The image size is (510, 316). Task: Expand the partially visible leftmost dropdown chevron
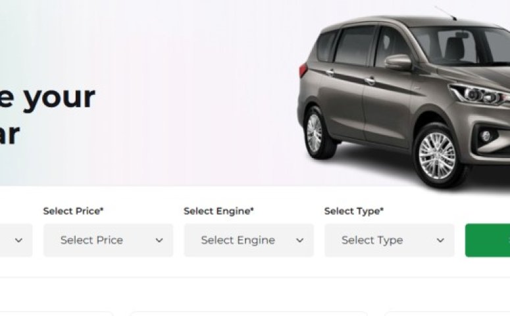(18, 241)
